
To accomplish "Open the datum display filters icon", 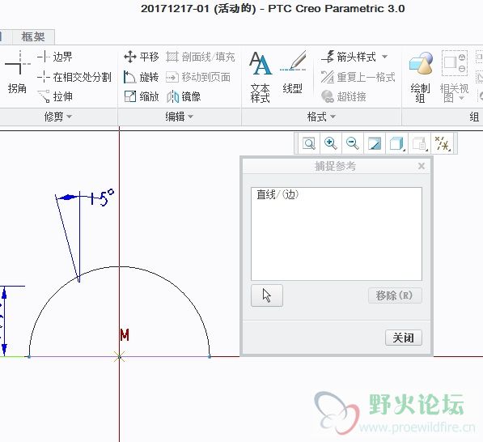I will tap(443, 143).
